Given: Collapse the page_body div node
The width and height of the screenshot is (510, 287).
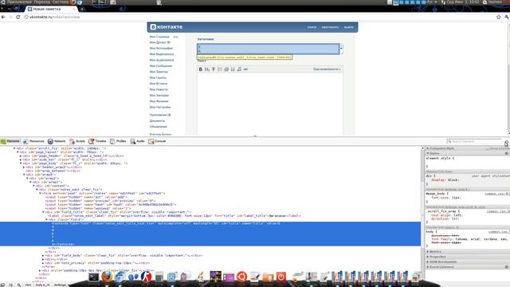Looking at the screenshot, I should tap(21, 163).
